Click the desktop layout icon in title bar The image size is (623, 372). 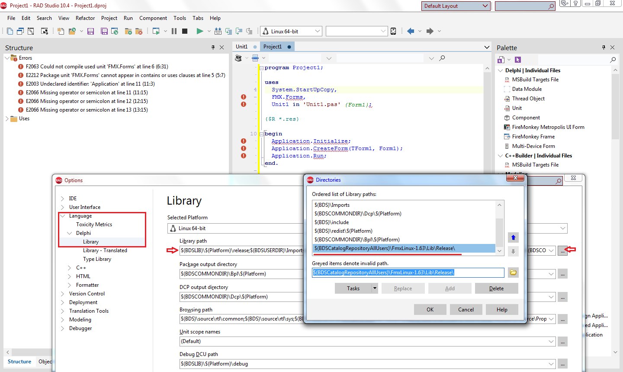tap(564, 3)
